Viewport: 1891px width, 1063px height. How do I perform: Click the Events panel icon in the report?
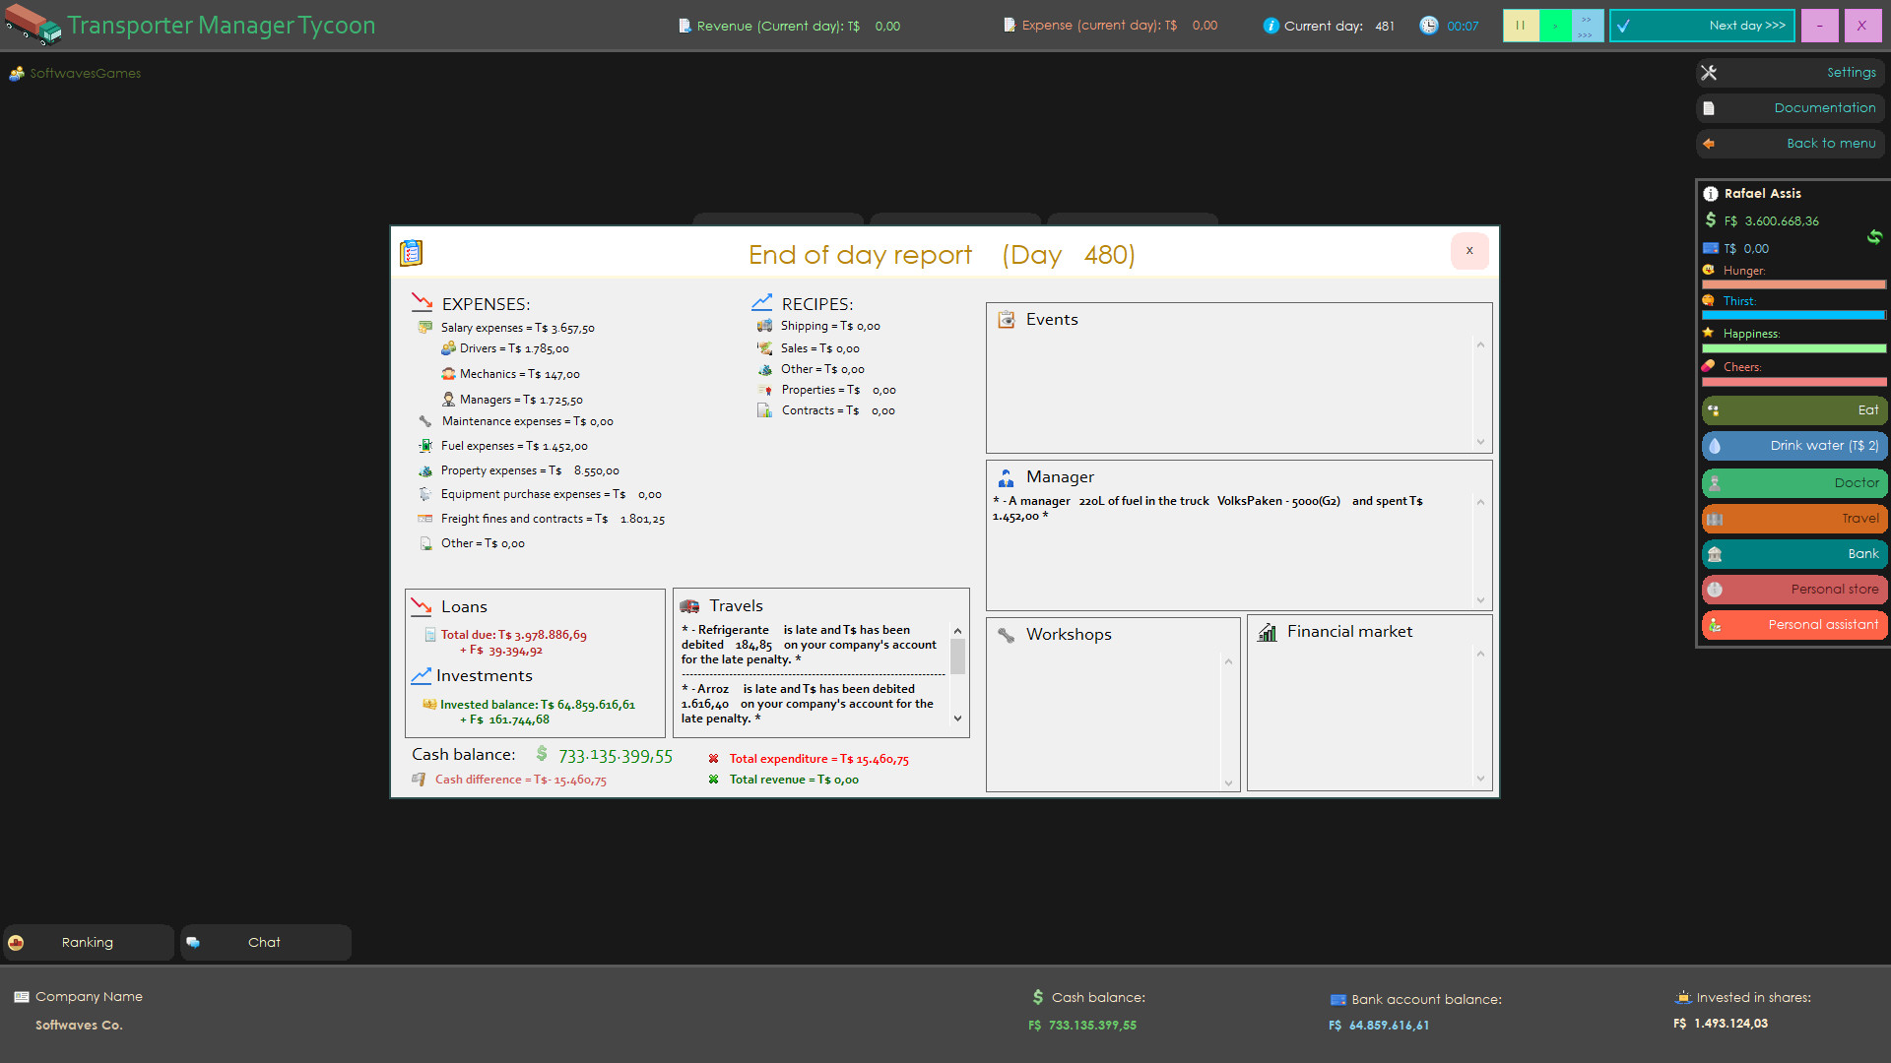coord(1007,319)
